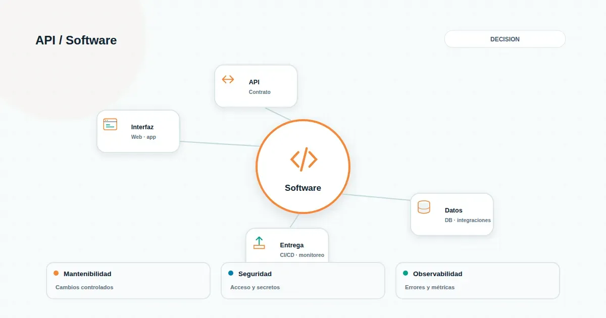The width and height of the screenshot is (606, 318).
Task: Open the Datos DB · integraciones card
Action: [x=452, y=214]
